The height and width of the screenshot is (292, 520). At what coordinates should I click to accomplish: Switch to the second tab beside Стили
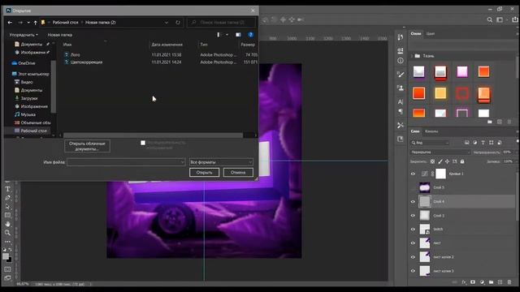click(x=431, y=34)
